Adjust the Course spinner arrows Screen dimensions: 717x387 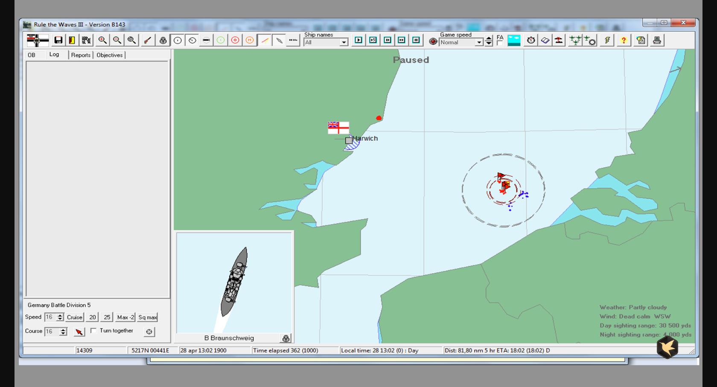(63, 332)
